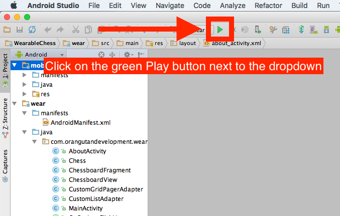Click the Open folder toolbar icon
The width and height of the screenshot is (340, 216).
pyautogui.click(x=7, y=30)
